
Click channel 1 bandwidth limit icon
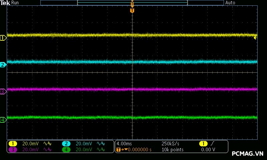coord(47,144)
